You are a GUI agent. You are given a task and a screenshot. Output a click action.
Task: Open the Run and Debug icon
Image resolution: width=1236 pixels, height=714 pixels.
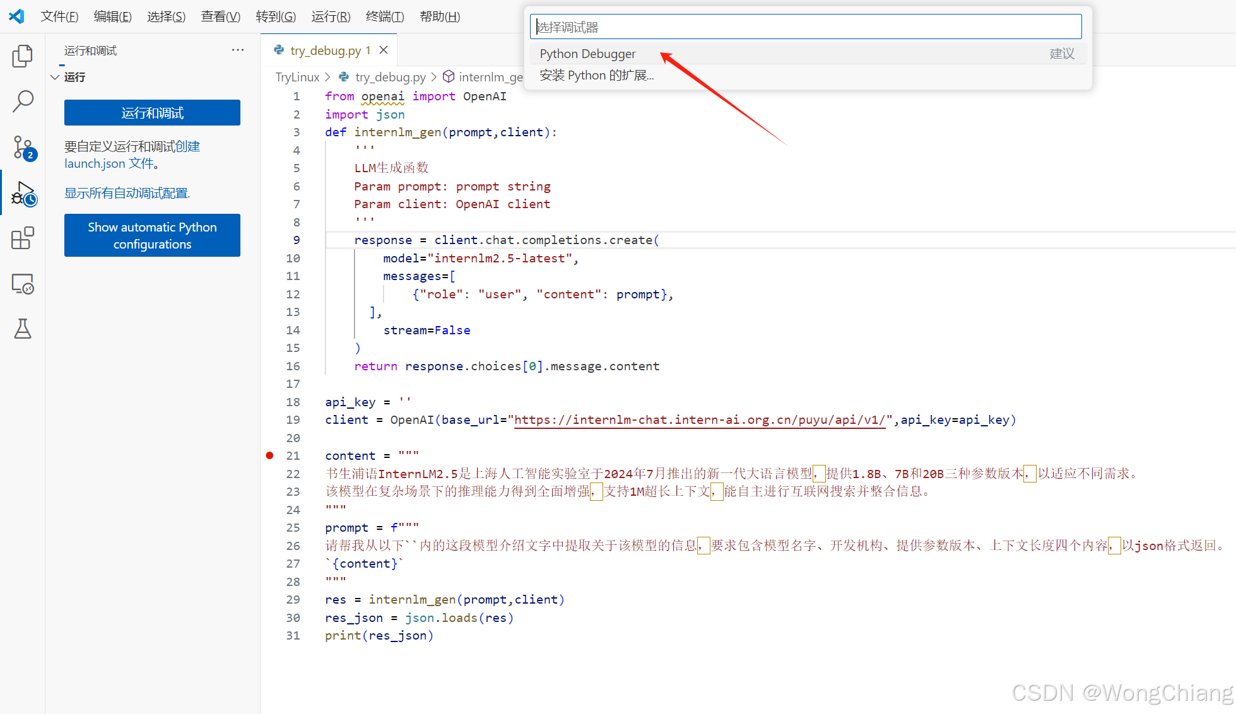23,194
